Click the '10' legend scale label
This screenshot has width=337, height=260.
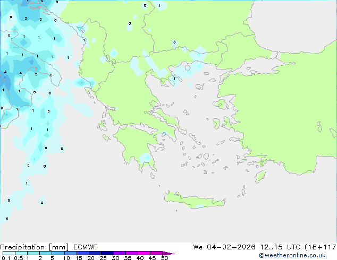pos(66,258)
